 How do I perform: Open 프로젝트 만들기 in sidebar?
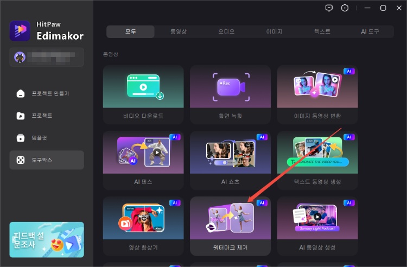point(47,93)
